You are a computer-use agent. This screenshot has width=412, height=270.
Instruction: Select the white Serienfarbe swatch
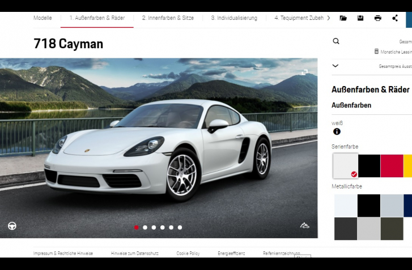(x=346, y=166)
